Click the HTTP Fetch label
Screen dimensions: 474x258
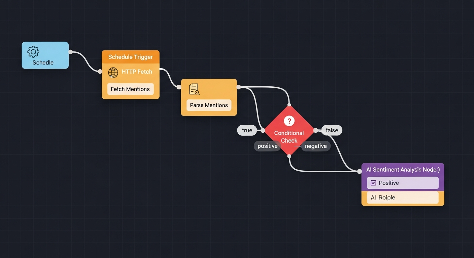click(137, 72)
